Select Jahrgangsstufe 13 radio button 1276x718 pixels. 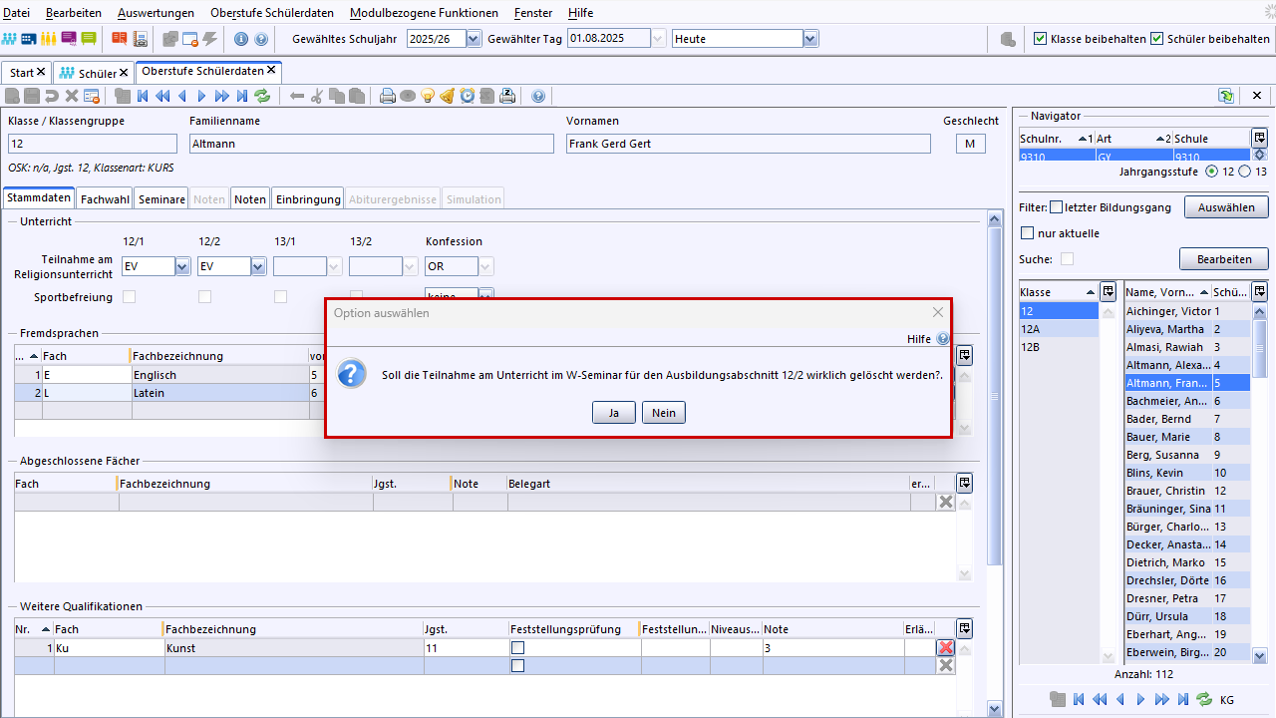click(1244, 172)
